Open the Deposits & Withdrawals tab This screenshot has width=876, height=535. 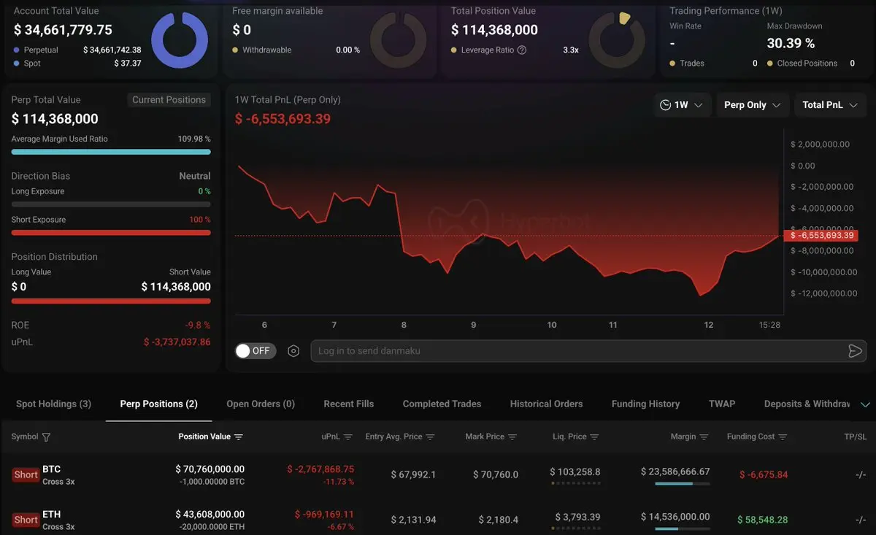pos(807,404)
